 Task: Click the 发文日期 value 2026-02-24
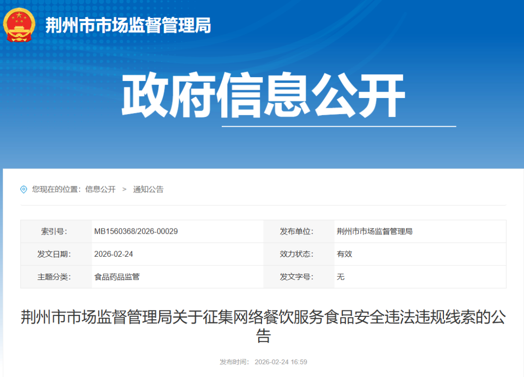[x=114, y=254]
